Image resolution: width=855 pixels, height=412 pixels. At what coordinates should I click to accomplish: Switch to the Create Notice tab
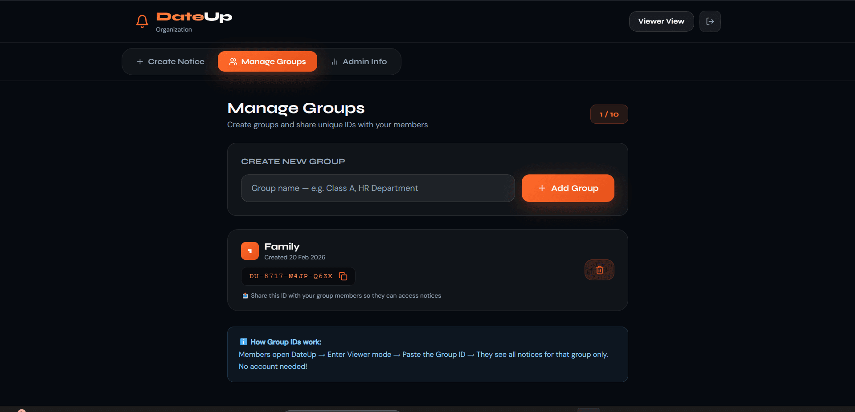[x=170, y=61]
